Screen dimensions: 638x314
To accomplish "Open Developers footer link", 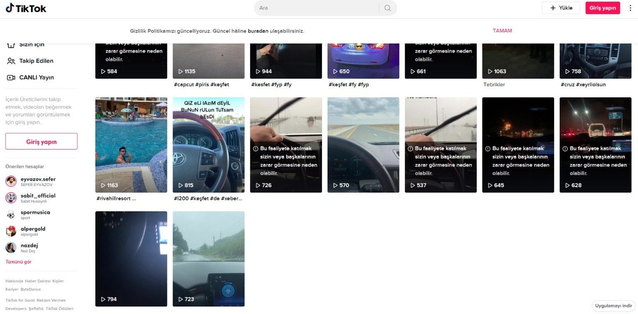I will (x=16, y=309).
